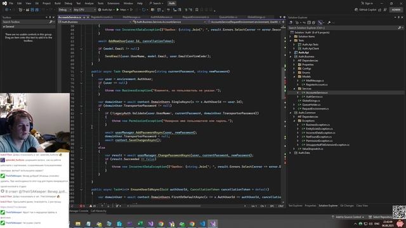Click the GitHub Copilot icon
Image resolution: width=406 pixels, height=228 pixels.
[x=357, y=10]
